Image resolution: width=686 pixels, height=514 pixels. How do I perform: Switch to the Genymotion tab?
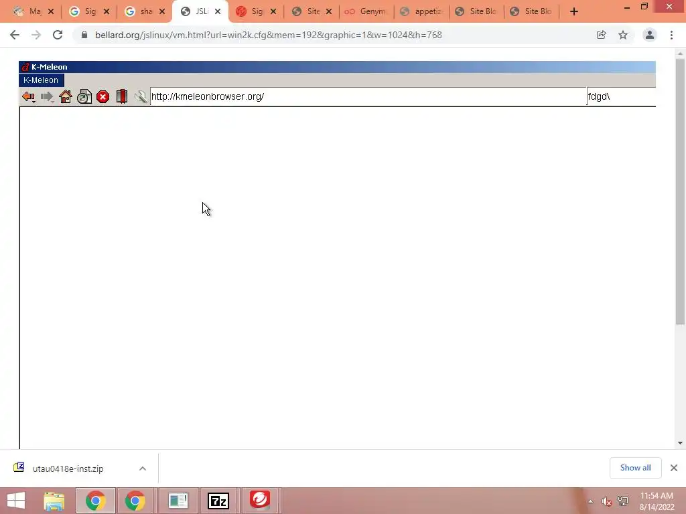coord(366,11)
